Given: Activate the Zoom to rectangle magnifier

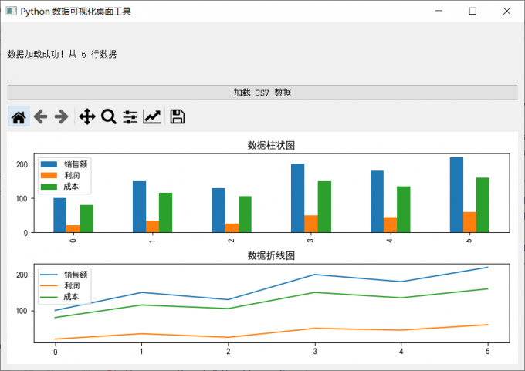Looking at the screenshot, I should 109,116.
